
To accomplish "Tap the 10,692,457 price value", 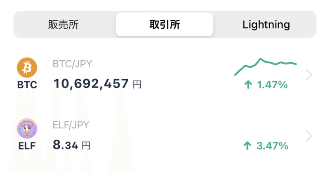I will pyautogui.click(x=91, y=84).
